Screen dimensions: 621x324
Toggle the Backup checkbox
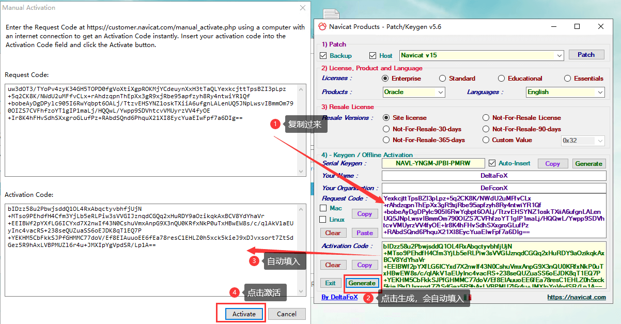323,56
